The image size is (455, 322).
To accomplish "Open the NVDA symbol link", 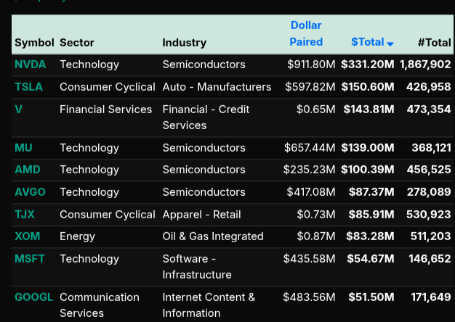I will [31, 65].
